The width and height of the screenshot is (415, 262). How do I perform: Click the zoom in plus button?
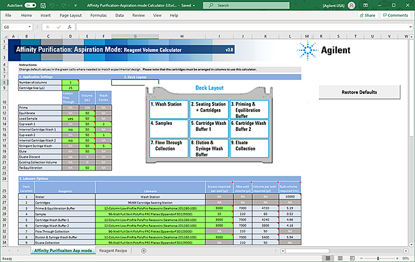(397, 258)
